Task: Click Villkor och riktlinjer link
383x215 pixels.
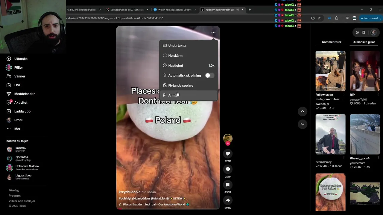Action: (x=22, y=201)
